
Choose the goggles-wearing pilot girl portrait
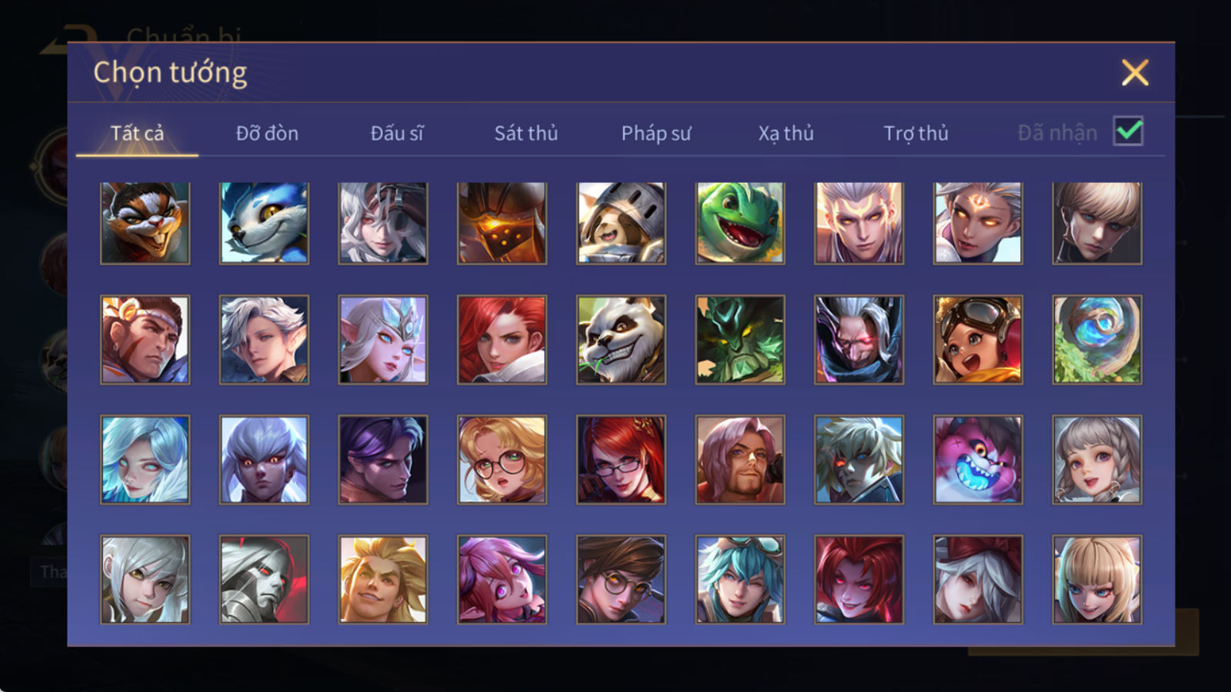tap(978, 340)
